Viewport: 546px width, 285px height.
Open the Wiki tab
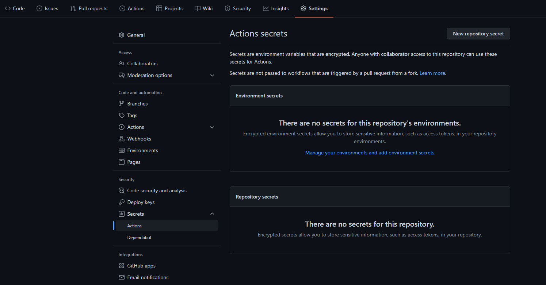203,8
